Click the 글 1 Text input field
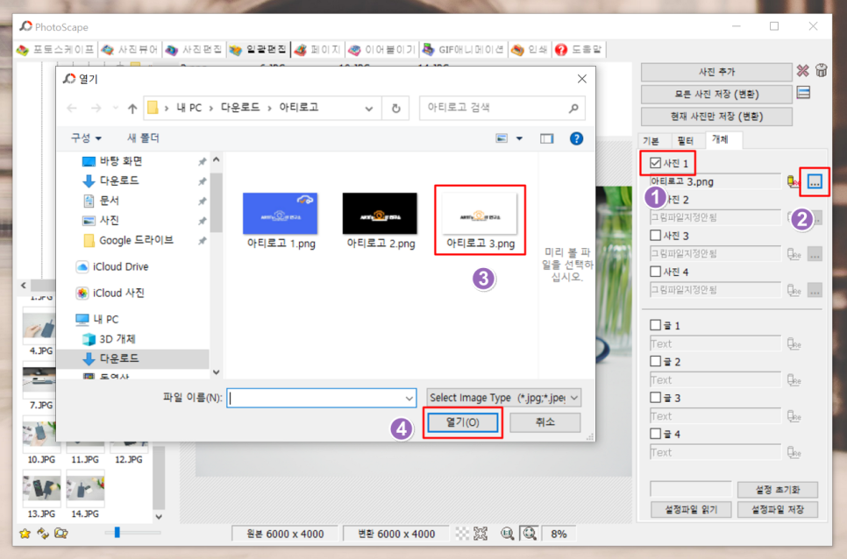The image size is (847, 559). pos(715,343)
